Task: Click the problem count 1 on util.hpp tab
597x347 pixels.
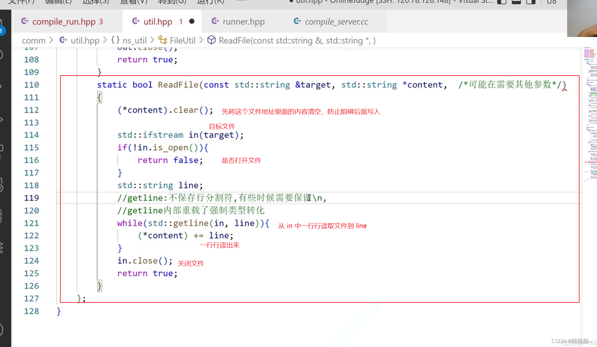Action: (181, 22)
